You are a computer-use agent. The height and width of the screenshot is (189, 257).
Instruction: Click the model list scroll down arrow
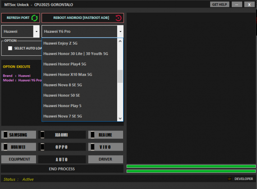pyautogui.click(x=120, y=118)
